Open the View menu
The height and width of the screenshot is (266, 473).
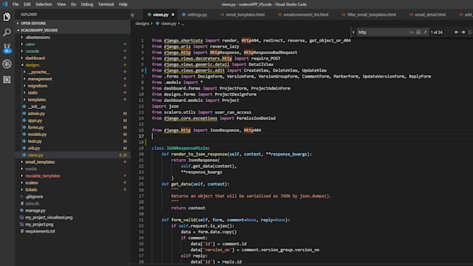(x=61, y=4)
